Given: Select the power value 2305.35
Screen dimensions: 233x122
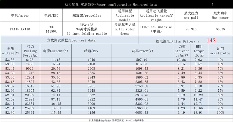Looking at the screenshot, I should pyautogui.click(x=140, y=82).
